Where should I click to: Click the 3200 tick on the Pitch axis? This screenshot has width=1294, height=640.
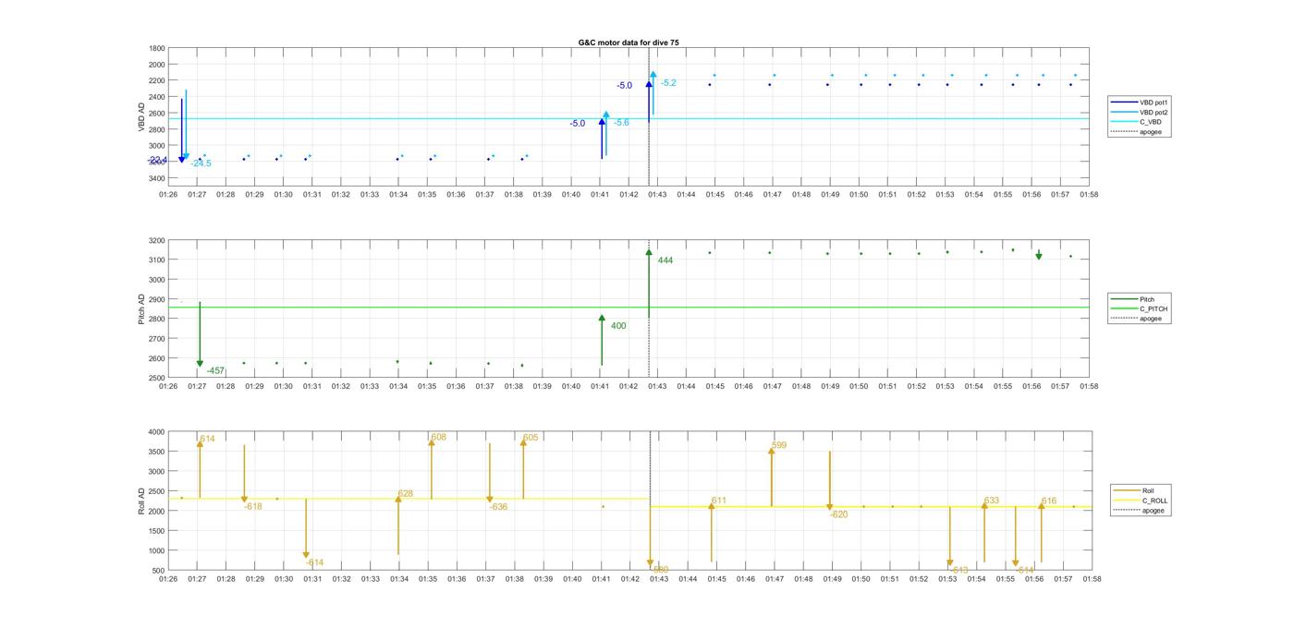click(157, 240)
